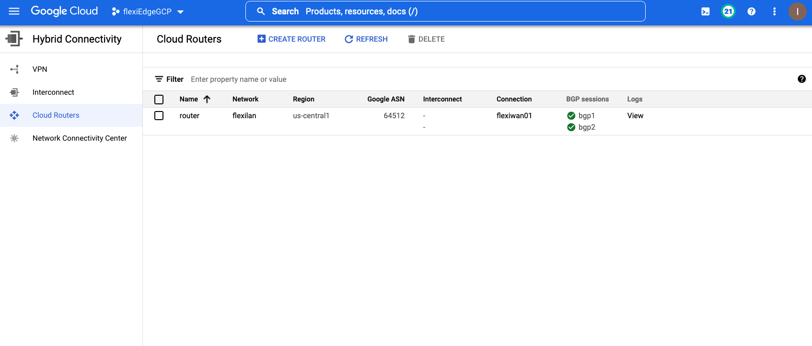Image resolution: width=812 pixels, height=346 pixels.
Task: Sort by the Connection column header
Action: tap(514, 99)
